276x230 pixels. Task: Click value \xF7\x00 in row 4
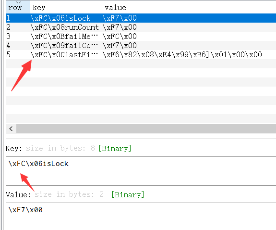tap(120, 46)
